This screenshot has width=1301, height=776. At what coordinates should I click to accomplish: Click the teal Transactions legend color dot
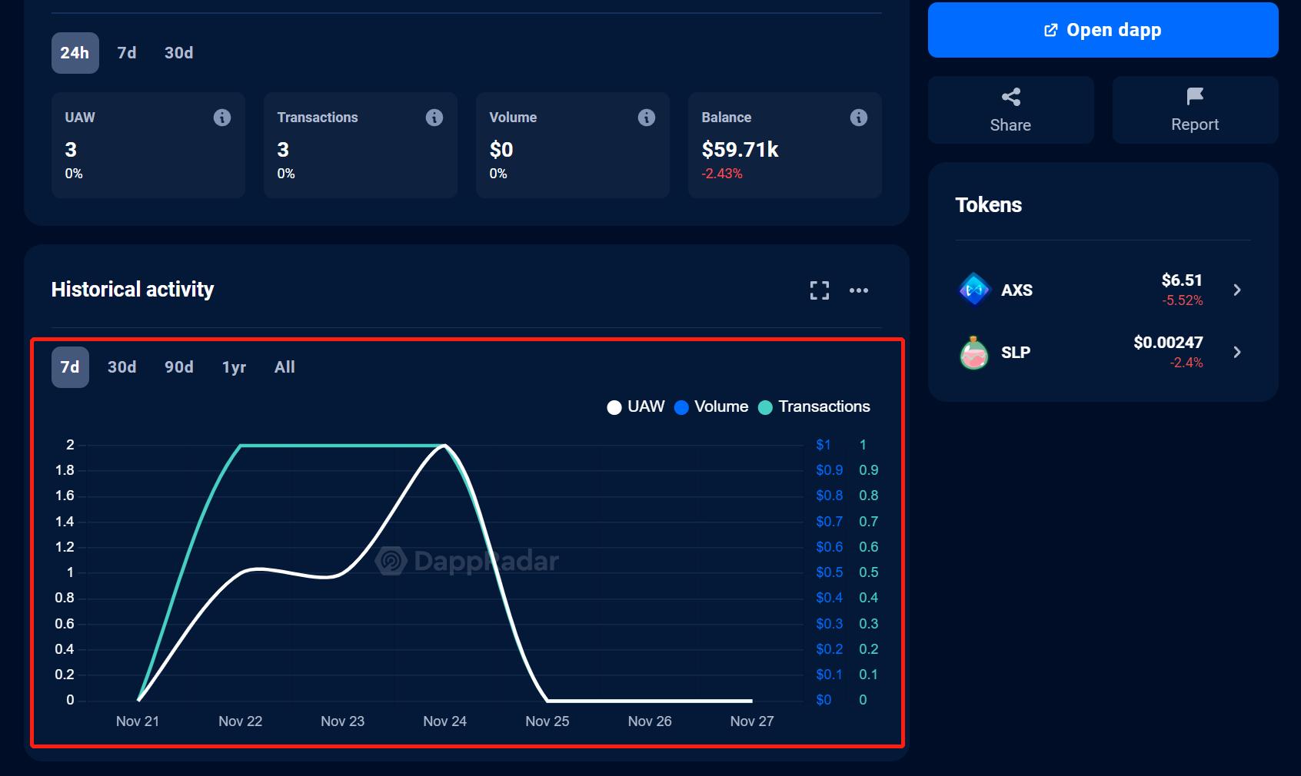[765, 407]
